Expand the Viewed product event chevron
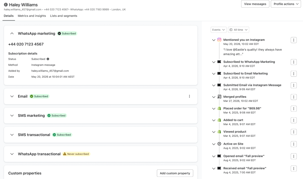Screen dimensions: 303x179 point(214,132)
